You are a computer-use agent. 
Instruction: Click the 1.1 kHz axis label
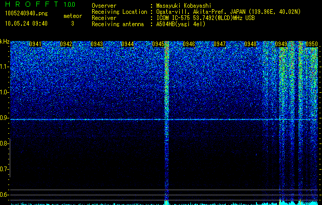(4, 67)
